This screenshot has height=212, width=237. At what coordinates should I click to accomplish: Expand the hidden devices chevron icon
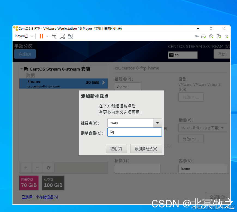click(196, 36)
